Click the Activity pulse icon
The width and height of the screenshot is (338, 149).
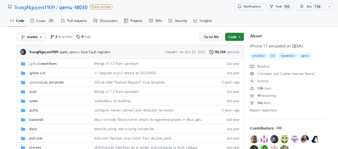pos(252,81)
